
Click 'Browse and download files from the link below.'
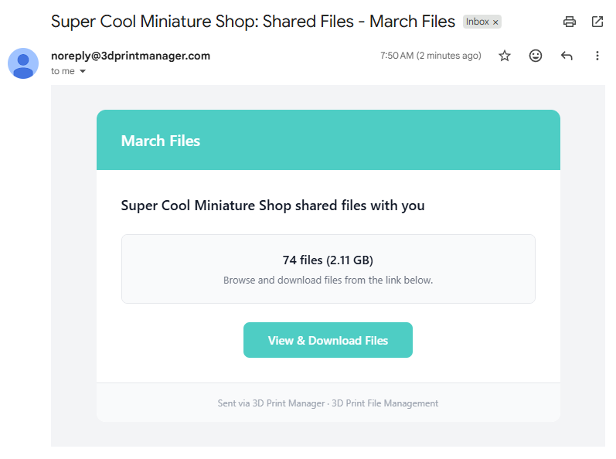click(x=328, y=280)
